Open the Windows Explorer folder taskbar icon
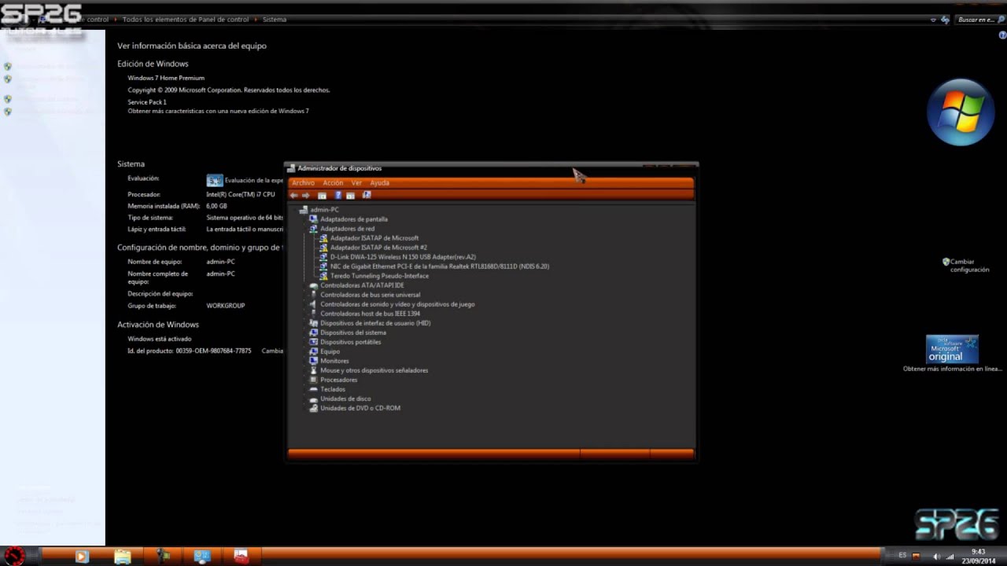 [x=122, y=557]
